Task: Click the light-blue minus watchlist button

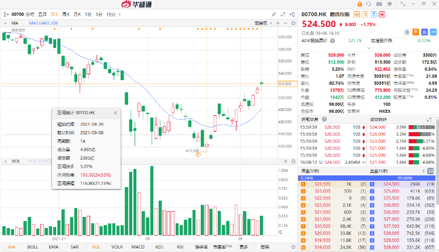Action: point(433,32)
